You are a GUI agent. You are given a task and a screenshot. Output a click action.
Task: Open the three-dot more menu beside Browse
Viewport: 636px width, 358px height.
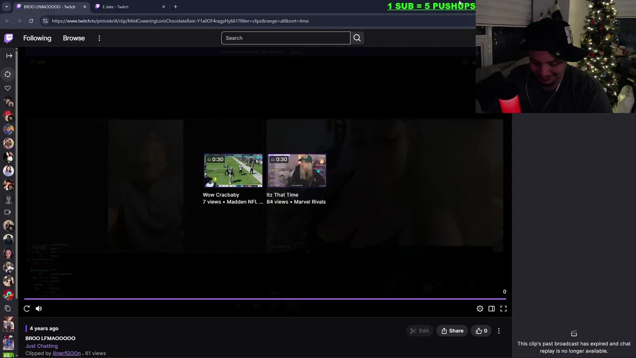(x=99, y=38)
